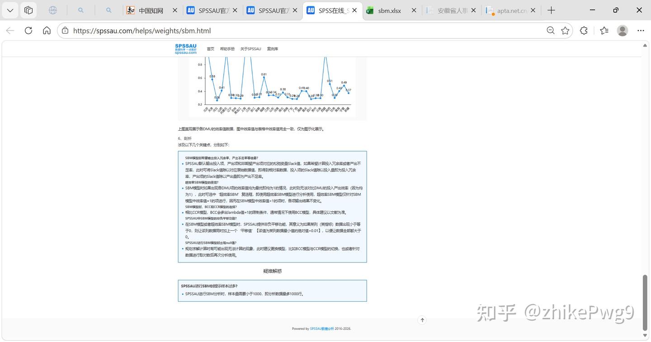This screenshot has height=342, width=651.
Task: Click the 'SPSSAU进行SBM时提示样本过多?' question
Action: pyautogui.click(x=209, y=286)
